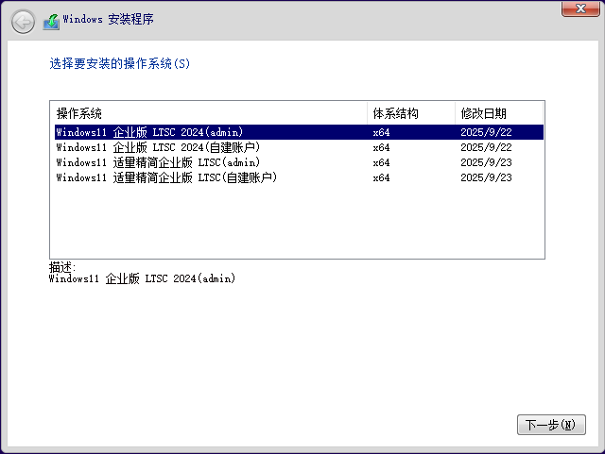
Task: Click the back arrow button
Action: 23,20
